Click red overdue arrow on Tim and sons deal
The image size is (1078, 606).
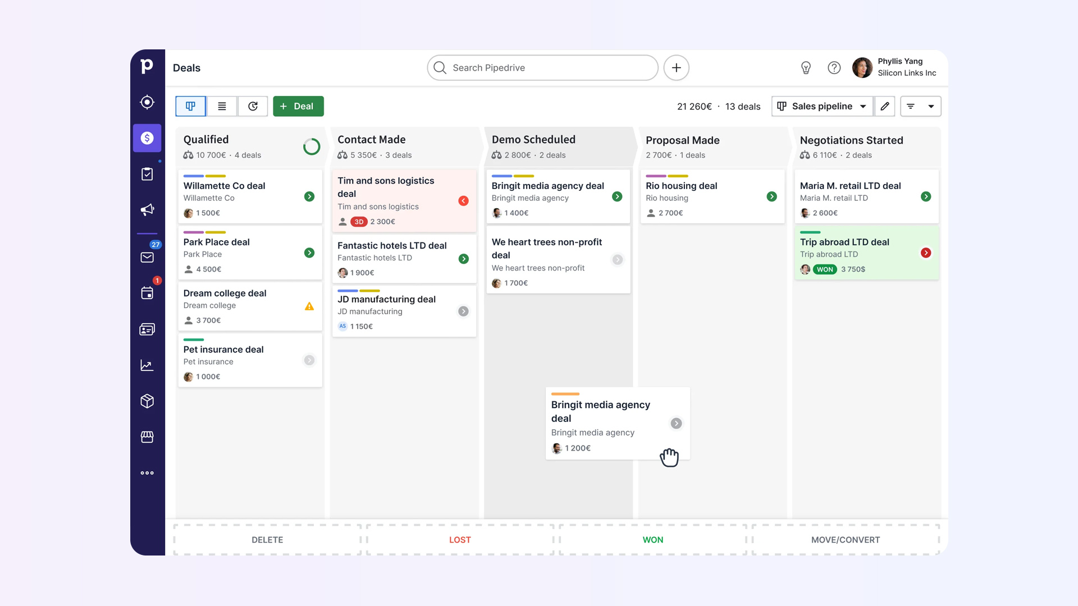pos(463,201)
